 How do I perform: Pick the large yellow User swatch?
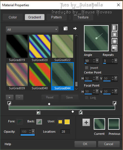tap(67, 122)
